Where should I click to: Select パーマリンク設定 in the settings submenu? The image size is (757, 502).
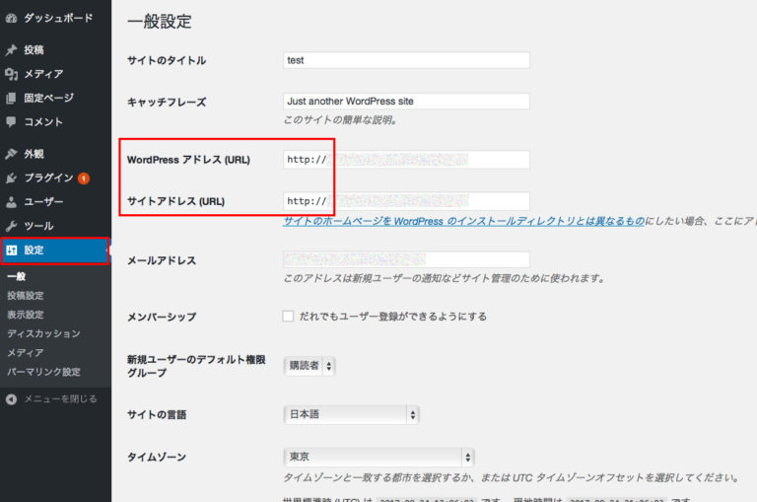[x=43, y=372]
